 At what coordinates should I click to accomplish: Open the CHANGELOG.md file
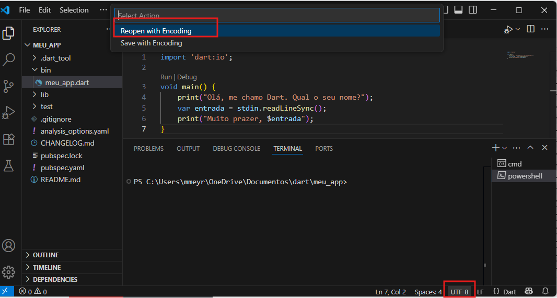pyautogui.click(x=73, y=144)
